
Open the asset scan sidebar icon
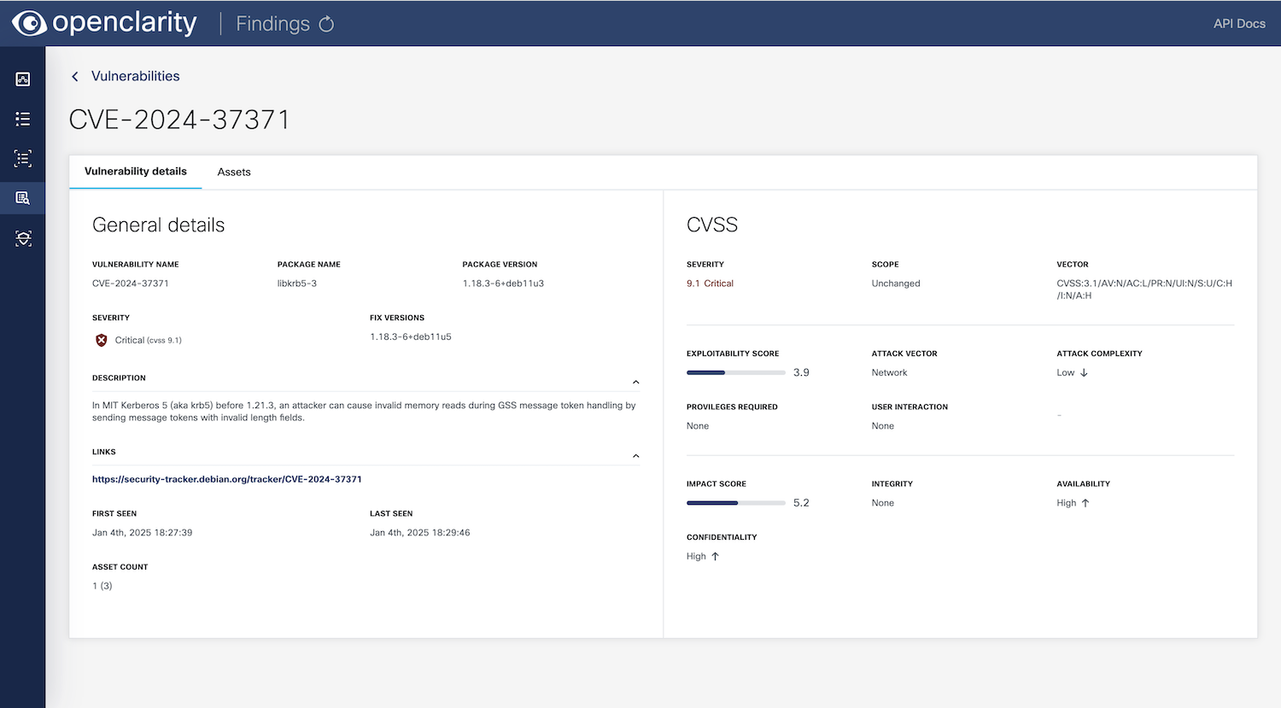coord(23,238)
